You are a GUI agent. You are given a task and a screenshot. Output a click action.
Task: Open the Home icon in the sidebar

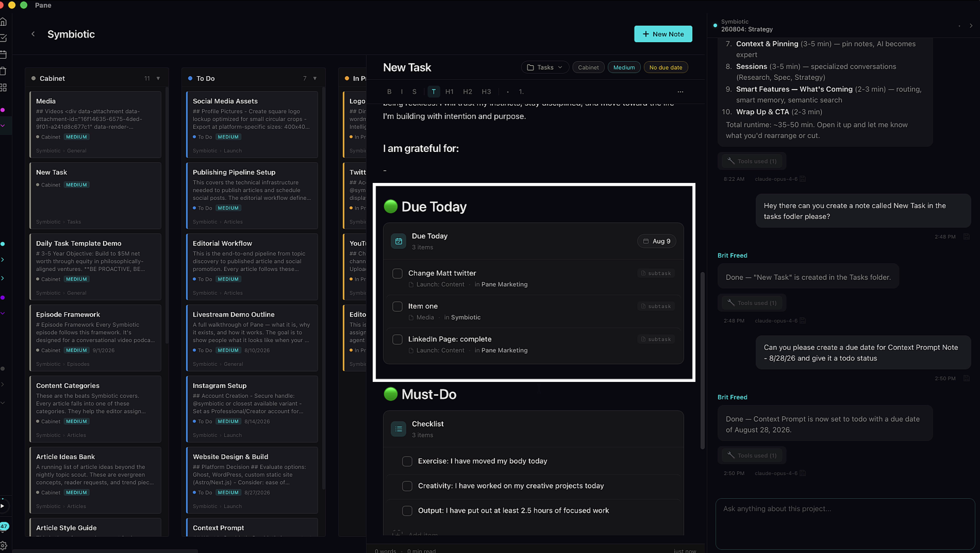(x=3, y=22)
